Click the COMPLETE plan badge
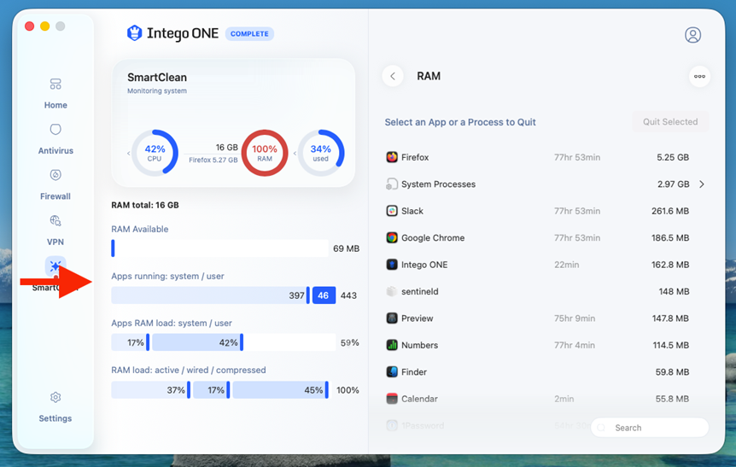736x467 pixels. 249,34
